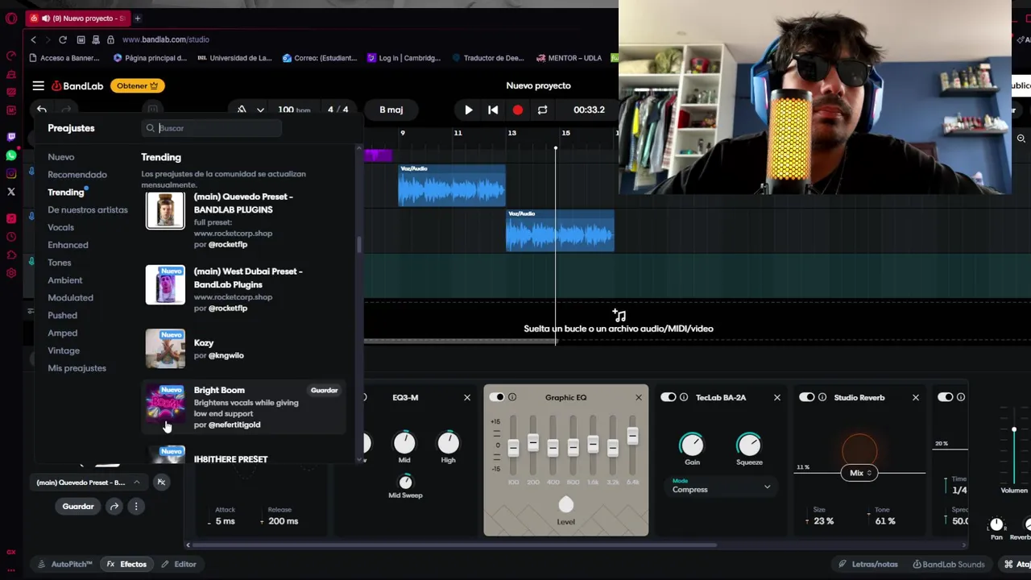This screenshot has width=1031, height=580.
Task: Toggle the cut-off effect after Studio Reverb
Action: click(x=945, y=397)
